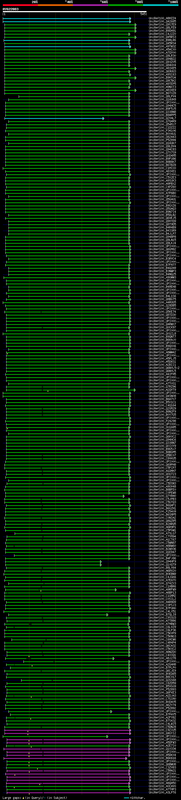
Task: Click hit label UniRef100_A4IFH5
Action: point(162,374)
